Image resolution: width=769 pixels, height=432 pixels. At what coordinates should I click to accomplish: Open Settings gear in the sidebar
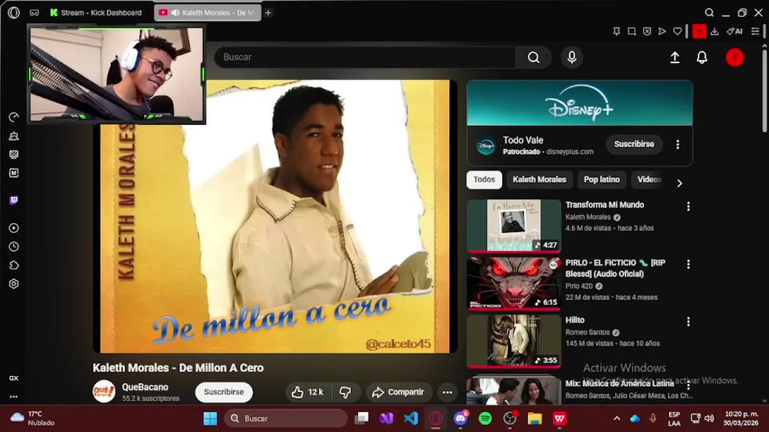coord(14,284)
